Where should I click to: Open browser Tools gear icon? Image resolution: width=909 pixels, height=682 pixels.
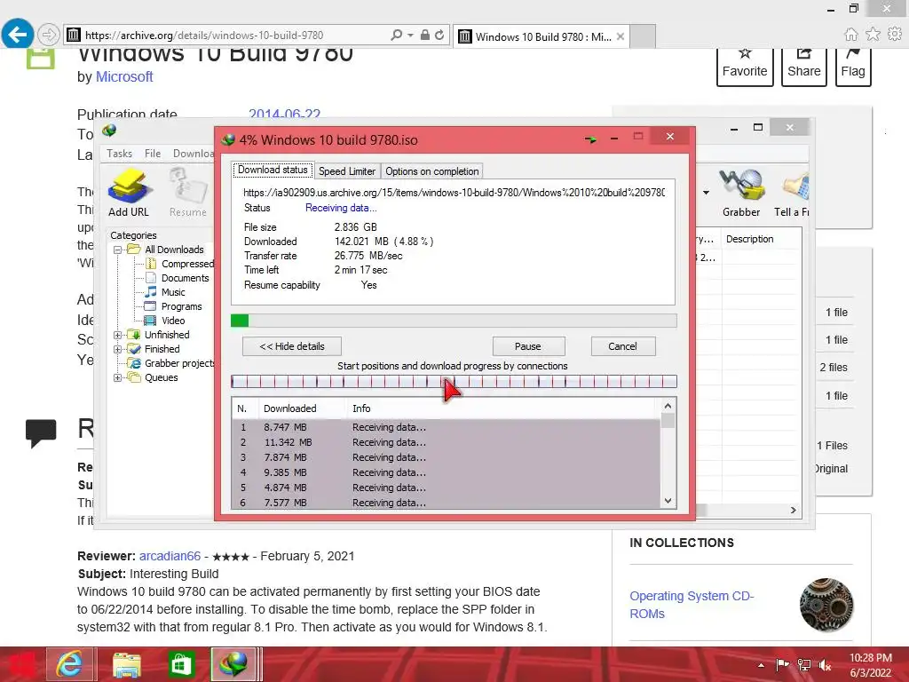coord(895,35)
